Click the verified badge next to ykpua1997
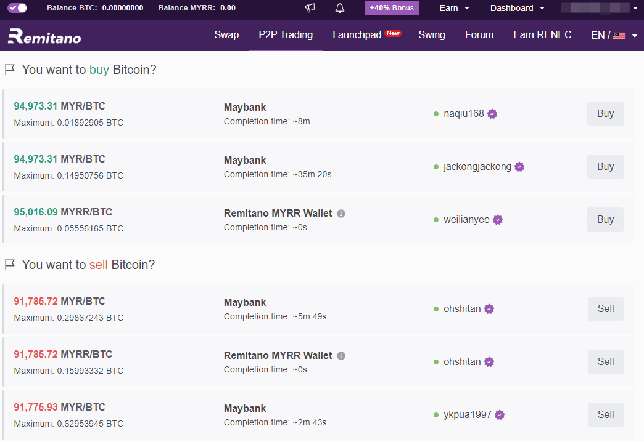 [x=500, y=415]
